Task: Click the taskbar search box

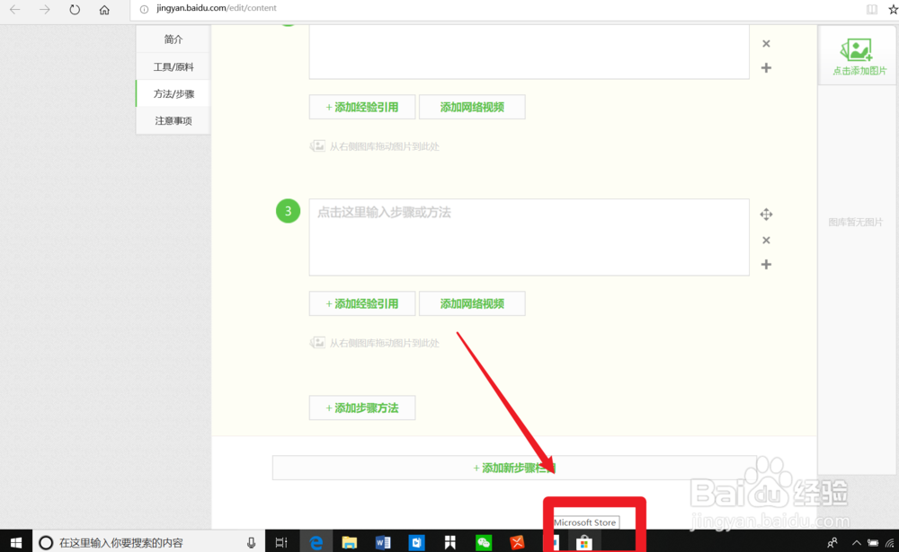Action: click(148, 542)
